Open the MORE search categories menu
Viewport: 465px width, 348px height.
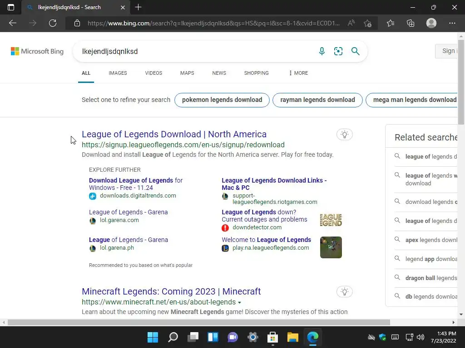(x=298, y=73)
